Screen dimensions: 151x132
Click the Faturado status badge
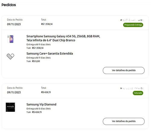tap(138, 93)
